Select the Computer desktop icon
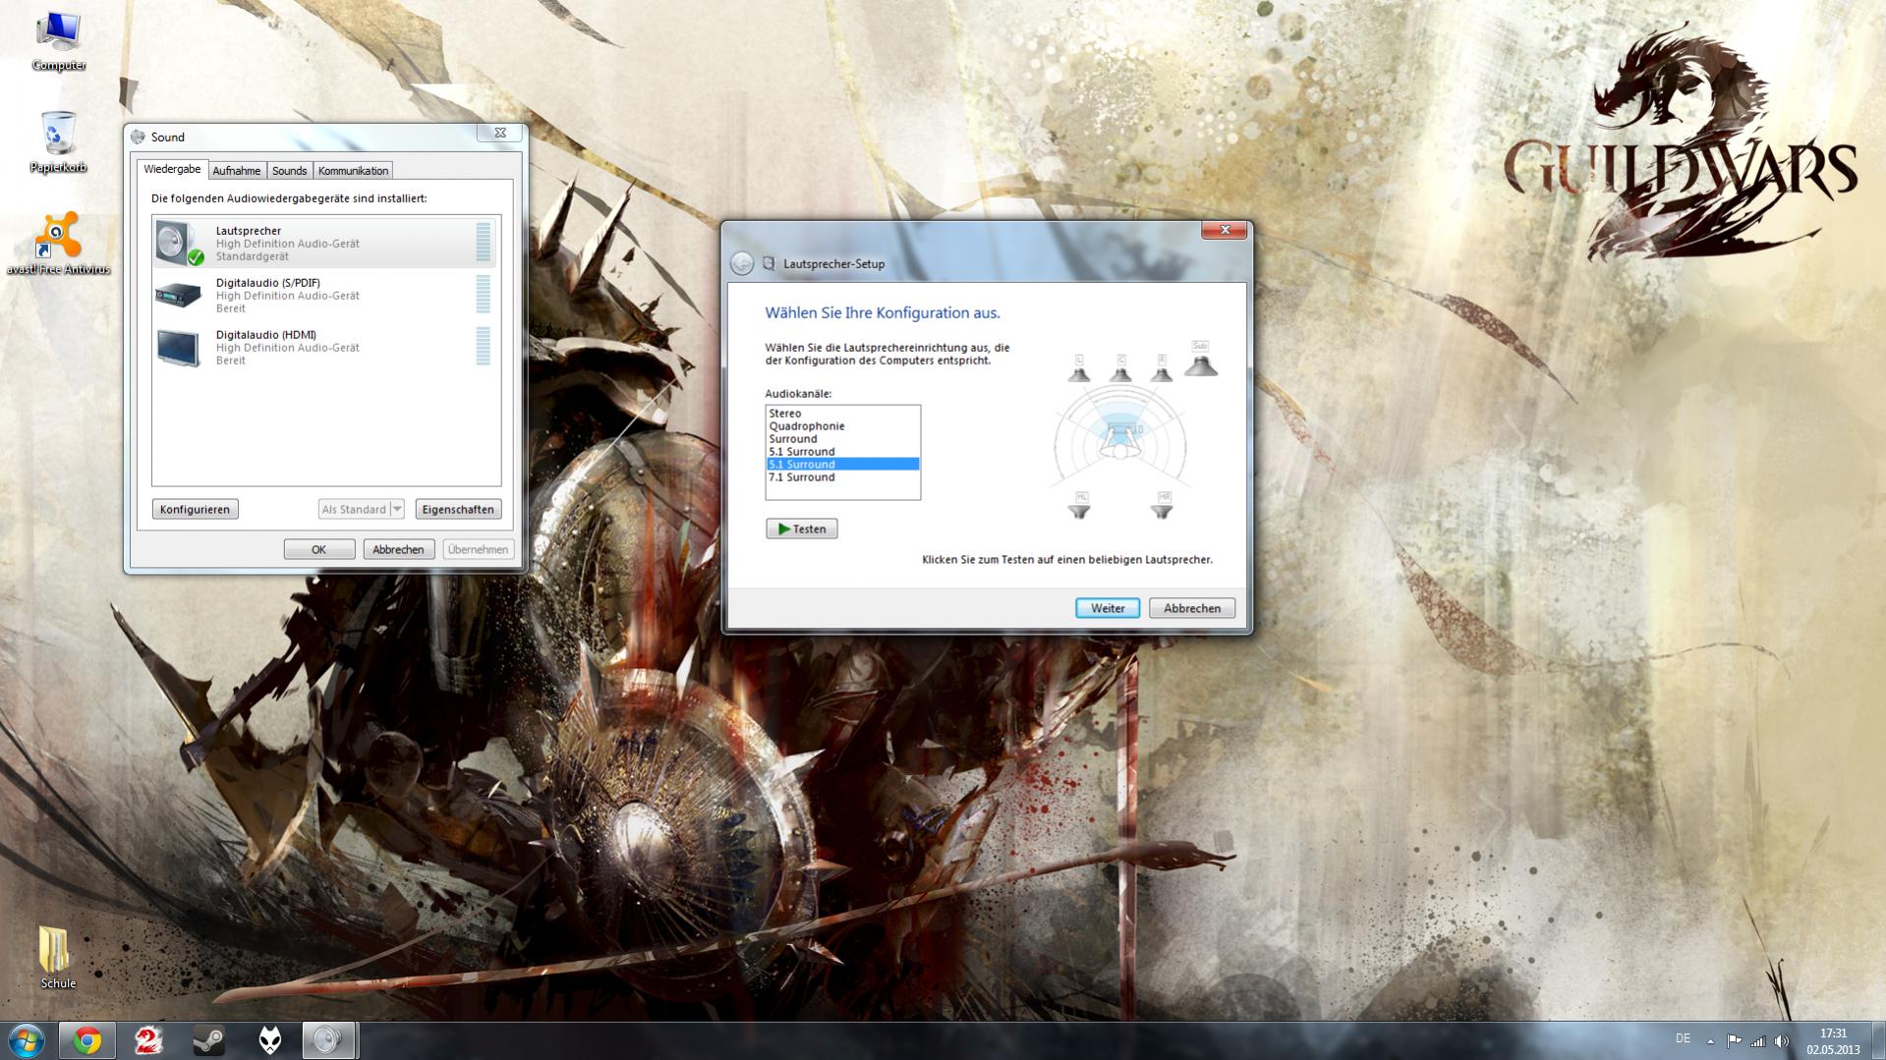Viewport: 1886px width, 1060px height. click(58, 41)
